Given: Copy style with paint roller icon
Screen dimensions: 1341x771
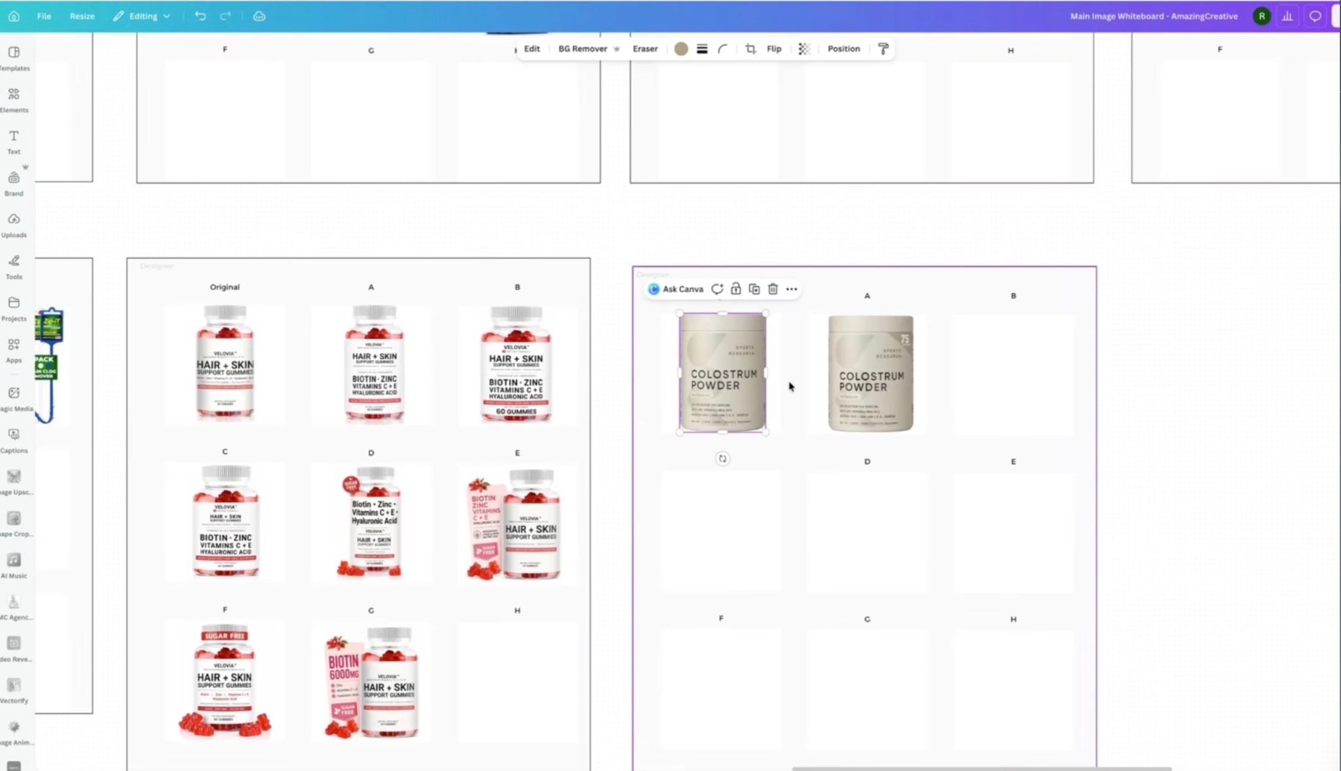Looking at the screenshot, I should tap(883, 49).
